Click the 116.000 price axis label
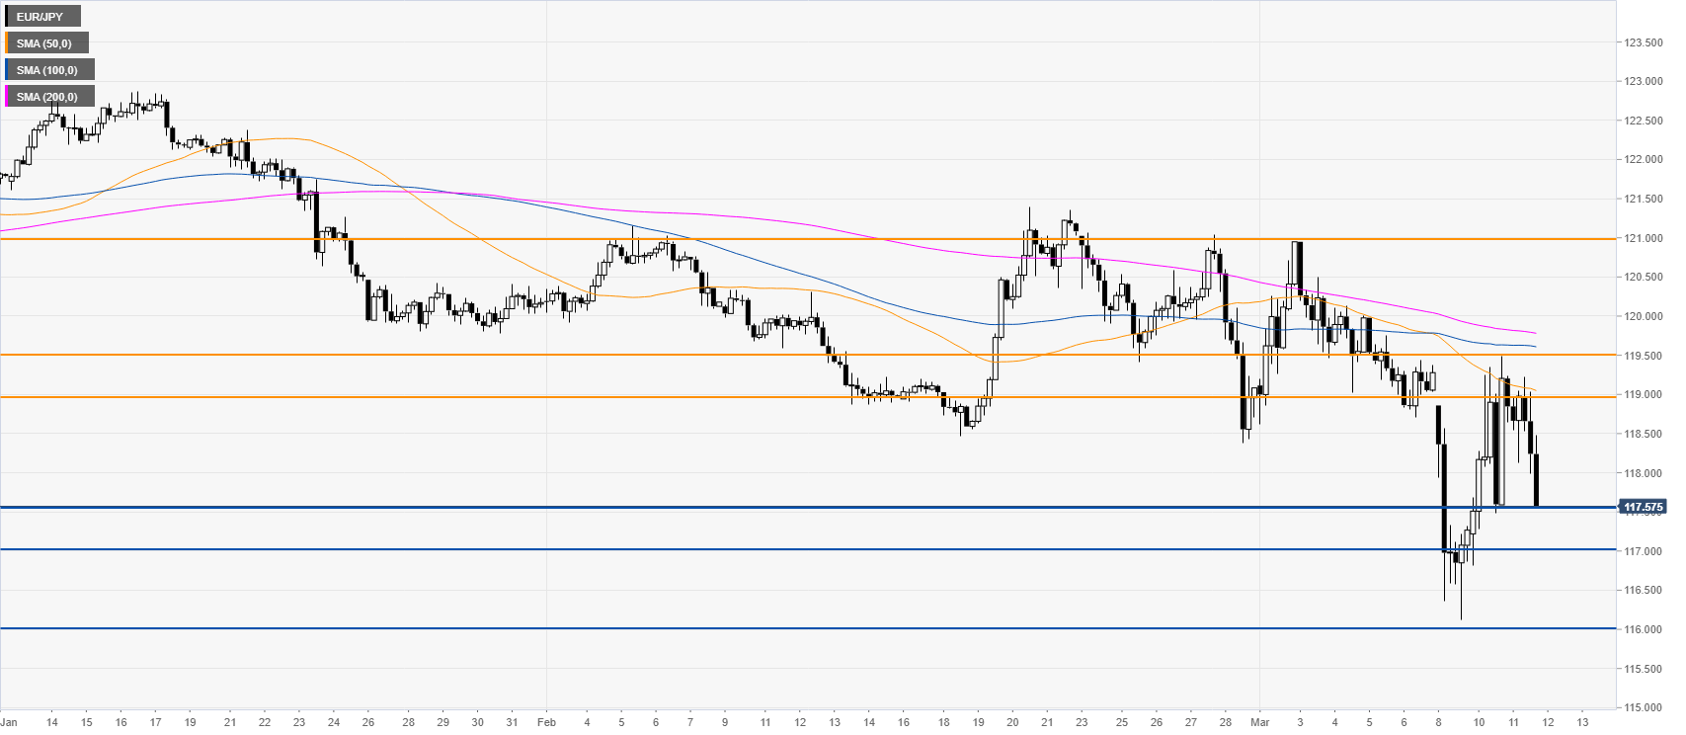The width and height of the screenshot is (1686, 735). pyautogui.click(x=1644, y=630)
